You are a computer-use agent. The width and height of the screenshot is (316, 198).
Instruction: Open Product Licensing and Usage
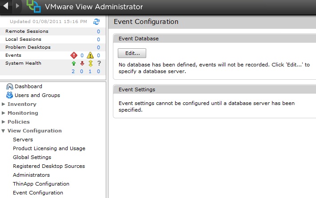pyautogui.click(x=49, y=148)
